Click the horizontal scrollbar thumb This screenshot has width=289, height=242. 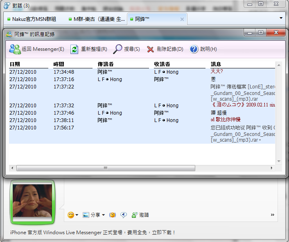click(106, 168)
